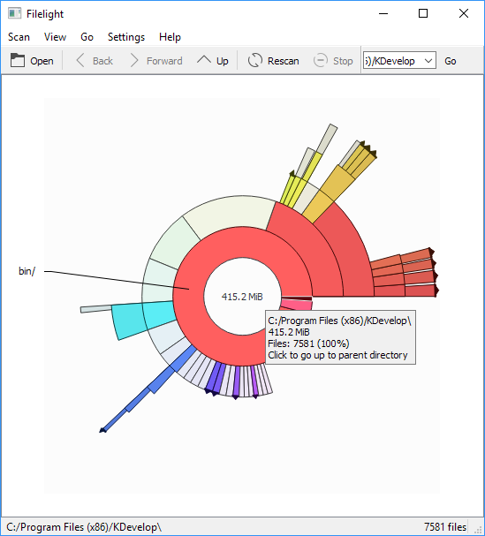Open the Go menu in menu bar
This screenshot has width=485, height=536.
coord(87,37)
